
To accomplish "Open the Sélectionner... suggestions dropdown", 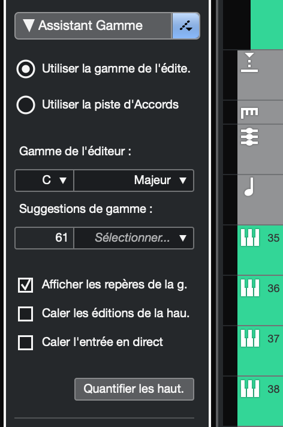I will [x=134, y=238].
